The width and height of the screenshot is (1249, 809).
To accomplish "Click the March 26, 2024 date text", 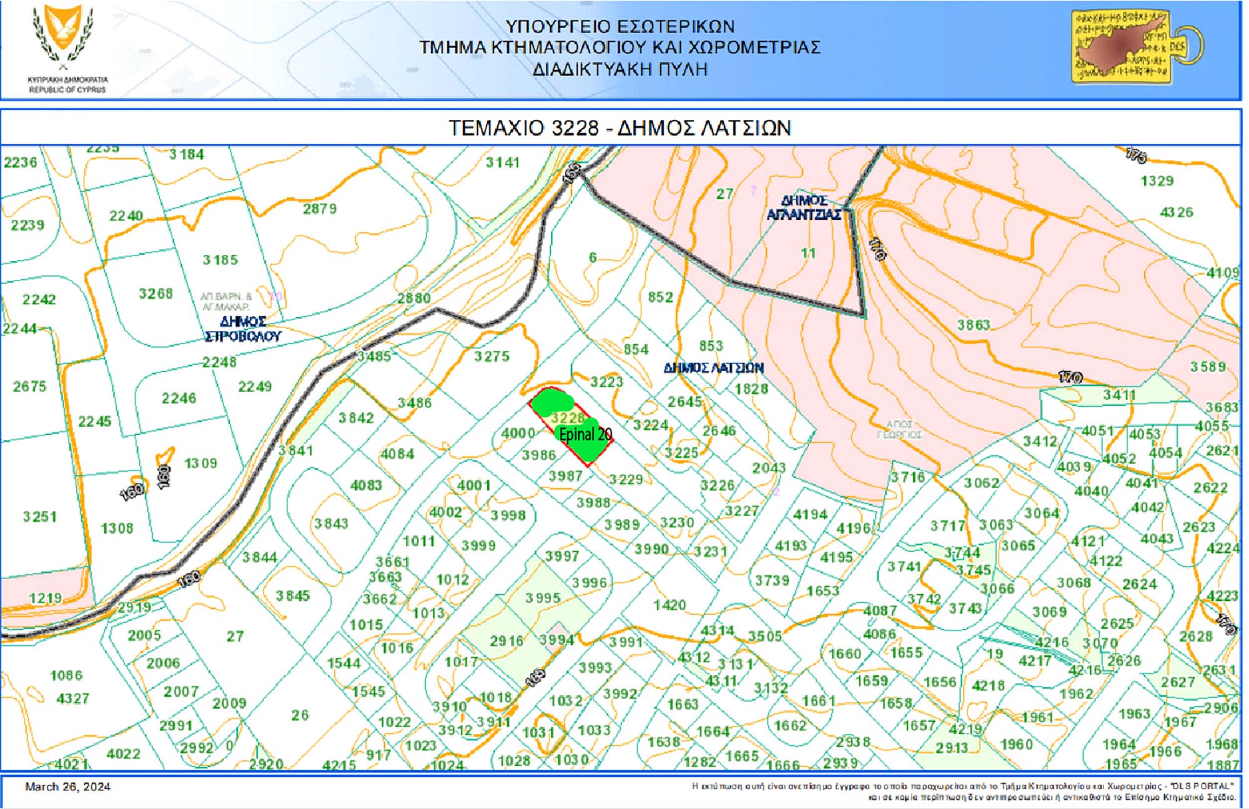I will 67,787.
